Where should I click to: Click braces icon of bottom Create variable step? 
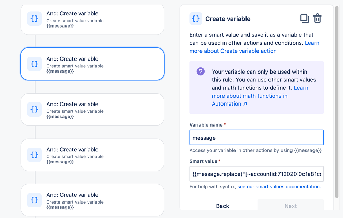point(34,200)
